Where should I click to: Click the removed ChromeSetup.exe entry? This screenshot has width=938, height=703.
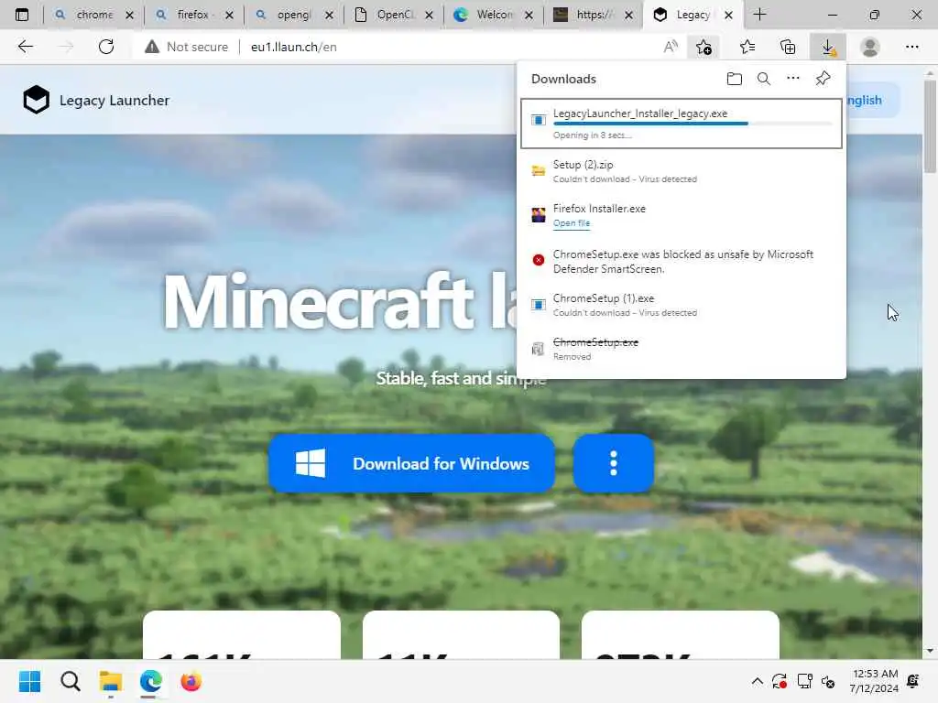click(x=682, y=349)
